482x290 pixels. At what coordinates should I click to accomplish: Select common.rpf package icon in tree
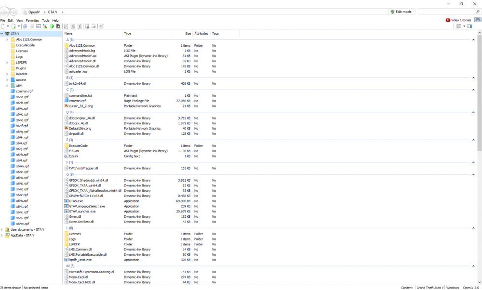13,91
